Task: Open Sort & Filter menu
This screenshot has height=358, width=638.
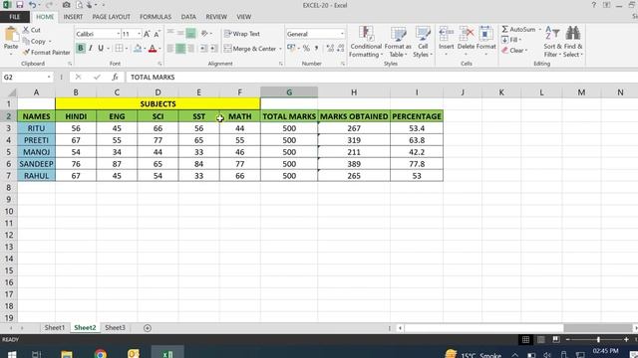Action: tap(552, 42)
